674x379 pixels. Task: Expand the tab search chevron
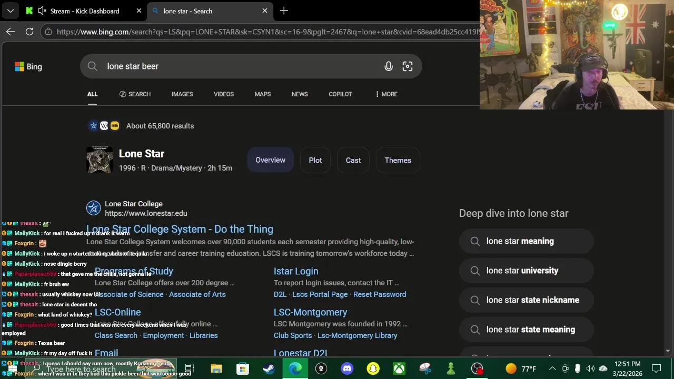(x=10, y=11)
